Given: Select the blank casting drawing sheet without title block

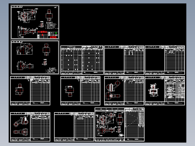Looking at the screenshot, I should coord(35,57).
